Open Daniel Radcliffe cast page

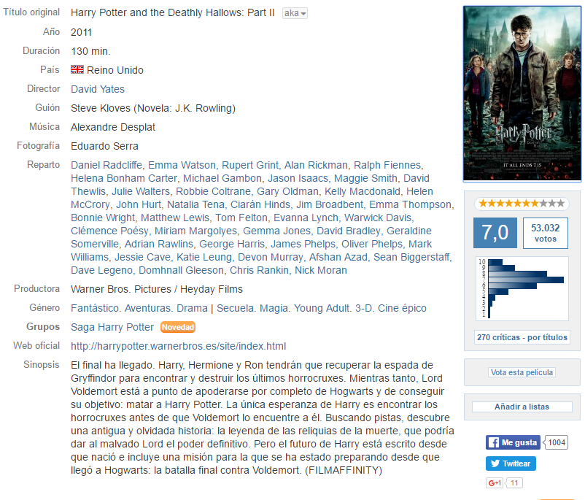point(106,165)
